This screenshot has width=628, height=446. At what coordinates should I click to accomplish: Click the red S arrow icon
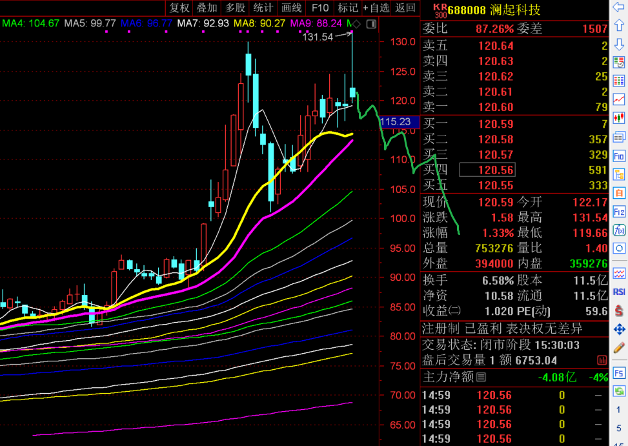(619, 310)
